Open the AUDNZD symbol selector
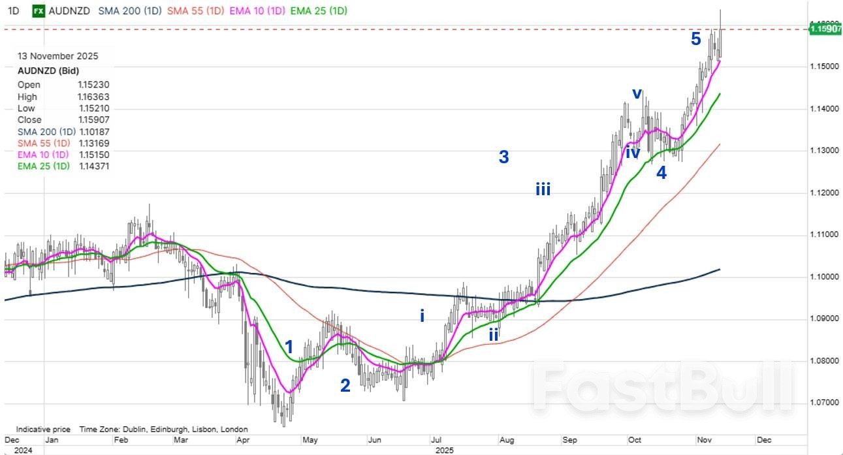 click(x=71, y=11)
